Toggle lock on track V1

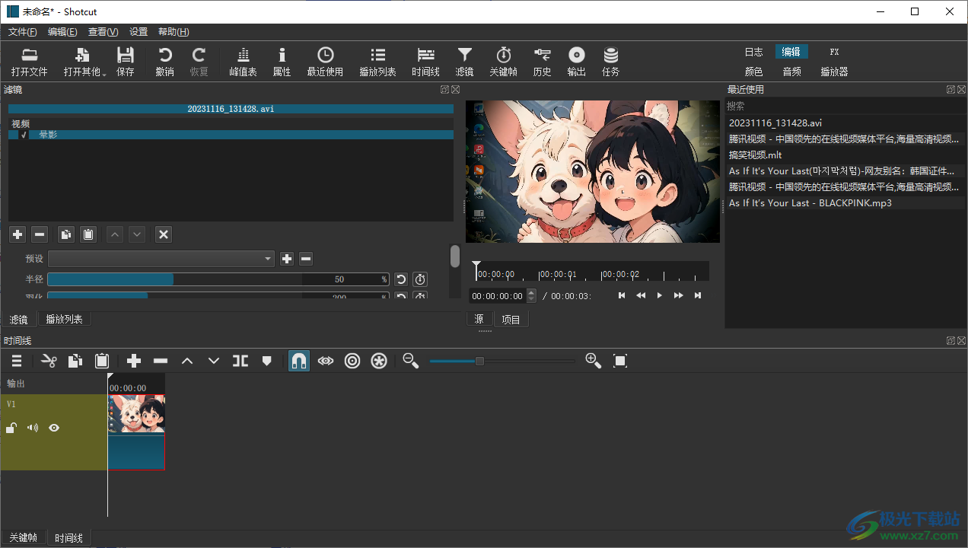(x=11, y=429)
